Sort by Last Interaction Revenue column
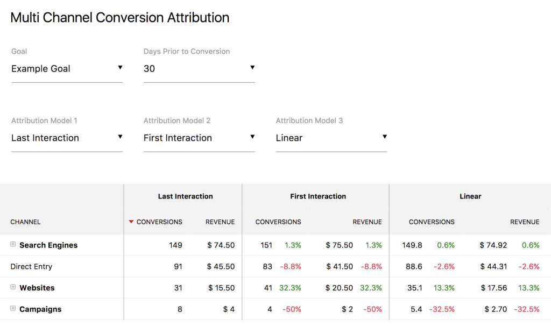 click(x=220, y=222)
